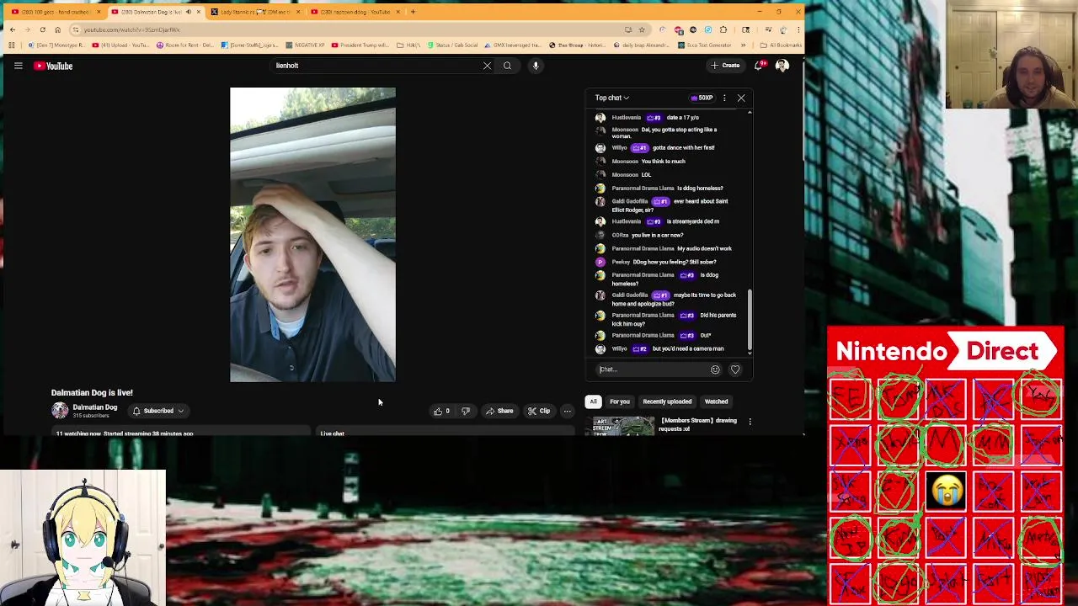The width and height of the screenshot is (1078, 606).
Task: Select the 'Recently uploaded' filter chip
Action: [667, 401]
